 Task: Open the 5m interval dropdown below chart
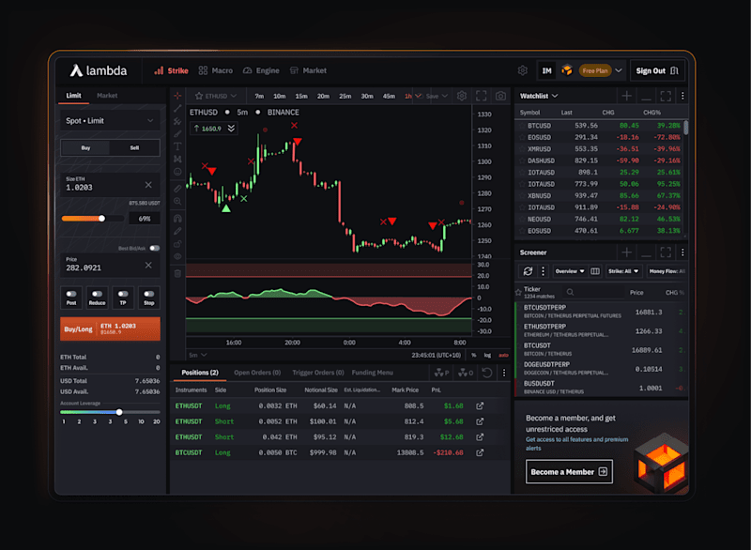point(198,355)
